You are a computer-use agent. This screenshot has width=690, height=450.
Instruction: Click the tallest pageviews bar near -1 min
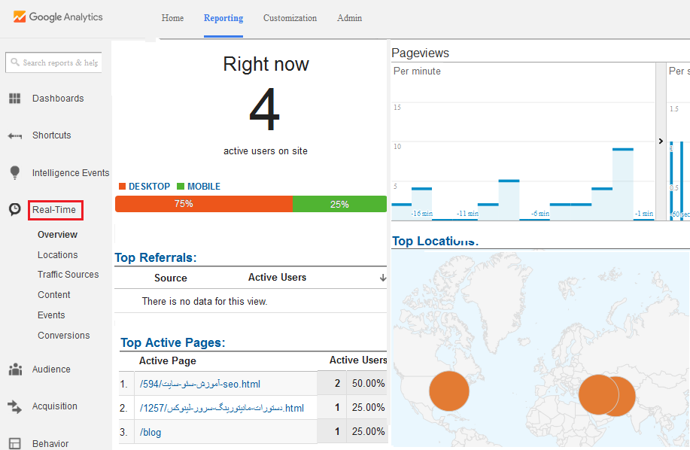(623, 184)
